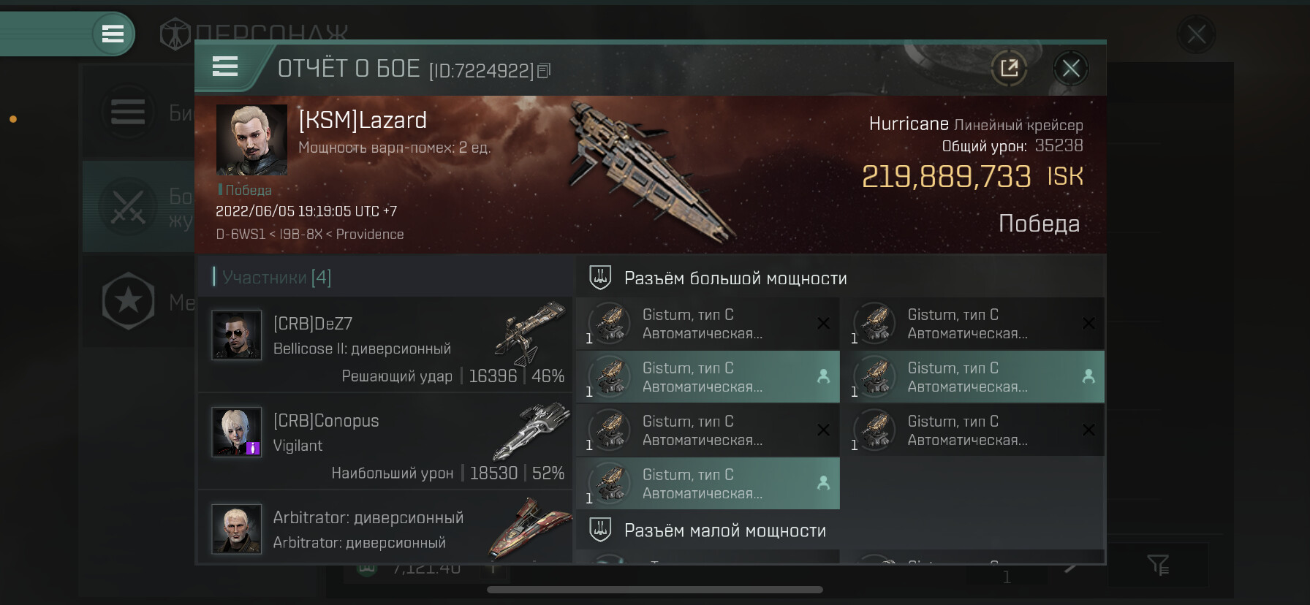
Task: Click the filter icon at bottom right
Action: (x=1158, y=564)
